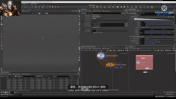The height and width of the screenshot is (99, 176).
Task: Open Tools menu in left network editor
Action: 93,51
